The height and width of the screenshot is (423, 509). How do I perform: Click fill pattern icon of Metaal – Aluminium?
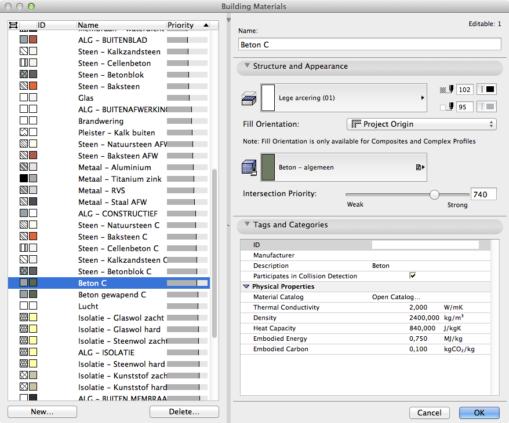(24, 167)
